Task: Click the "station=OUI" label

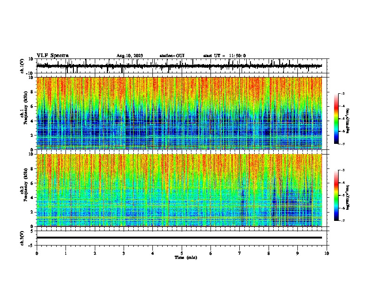Action: click(172, 56)
